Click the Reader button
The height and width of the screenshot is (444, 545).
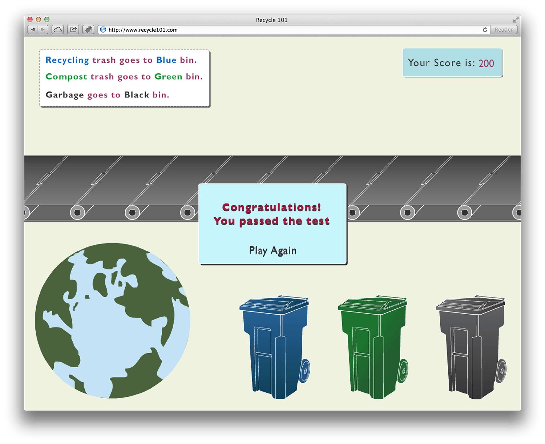[x=504, y=30]
